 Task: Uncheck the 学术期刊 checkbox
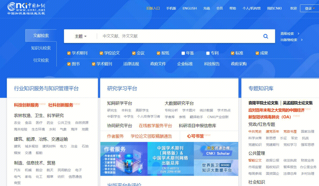69,53
